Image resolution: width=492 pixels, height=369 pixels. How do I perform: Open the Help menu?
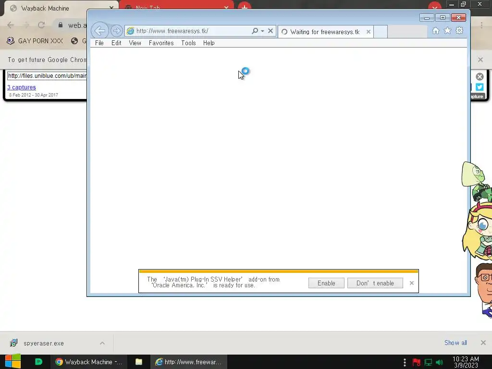click(209, 43)
